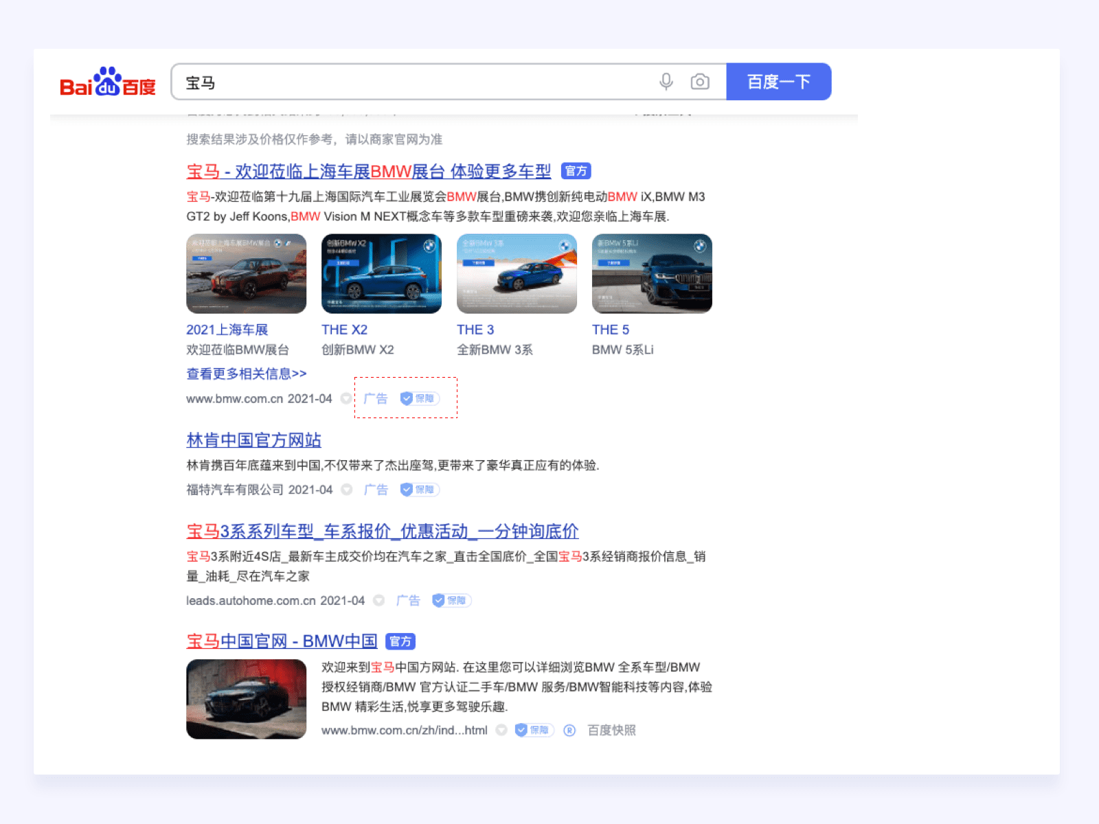The width and height of the screenshot is (1099, 824).
Task: Click the THE X2 link
Action: point(345,330)
